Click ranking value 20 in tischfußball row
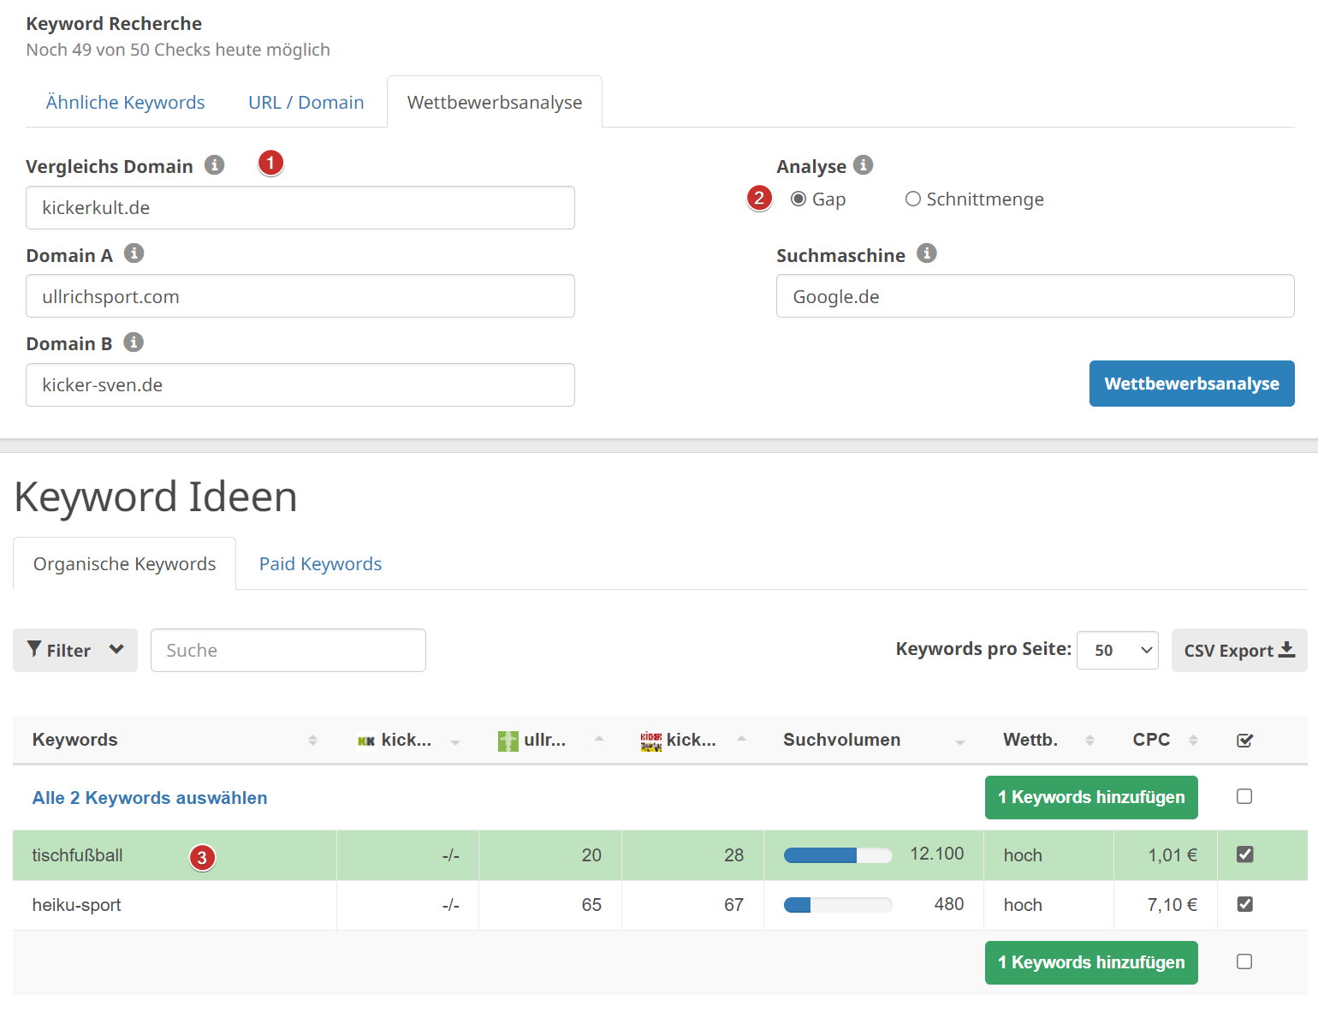Viewport: 1318px width, 1012px height. click(591, 854)
